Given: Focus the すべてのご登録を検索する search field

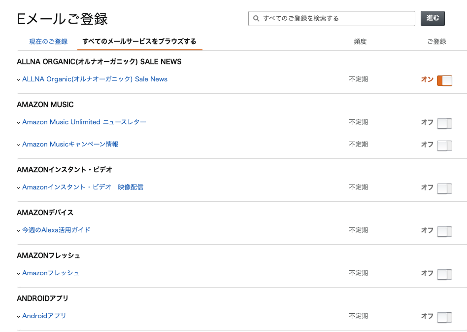Looking at the screenshot, I should pyautogui.click(x=332, y=18).
